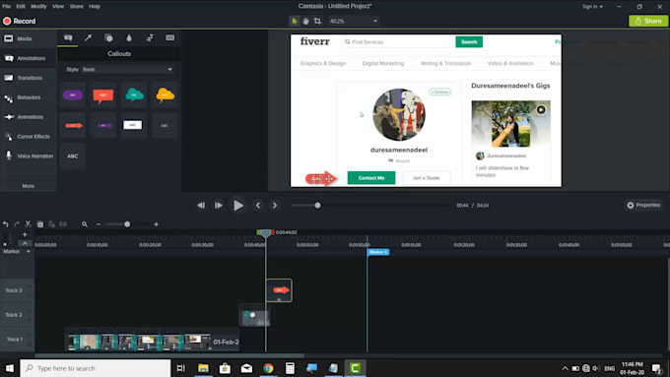
Task: Collapse the marker track chevron
Action: (x=25, y=243)
